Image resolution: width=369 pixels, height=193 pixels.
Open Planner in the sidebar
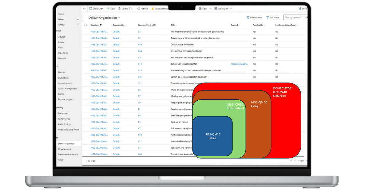tap(61, 72)
